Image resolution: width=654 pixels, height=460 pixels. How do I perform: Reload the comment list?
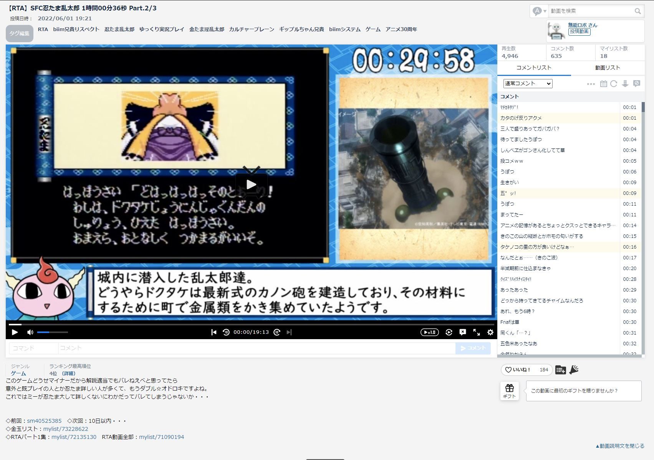click(x=614, y=84)
